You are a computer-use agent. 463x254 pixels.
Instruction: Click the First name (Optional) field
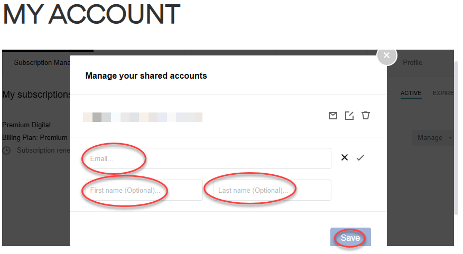pos(144,190)
